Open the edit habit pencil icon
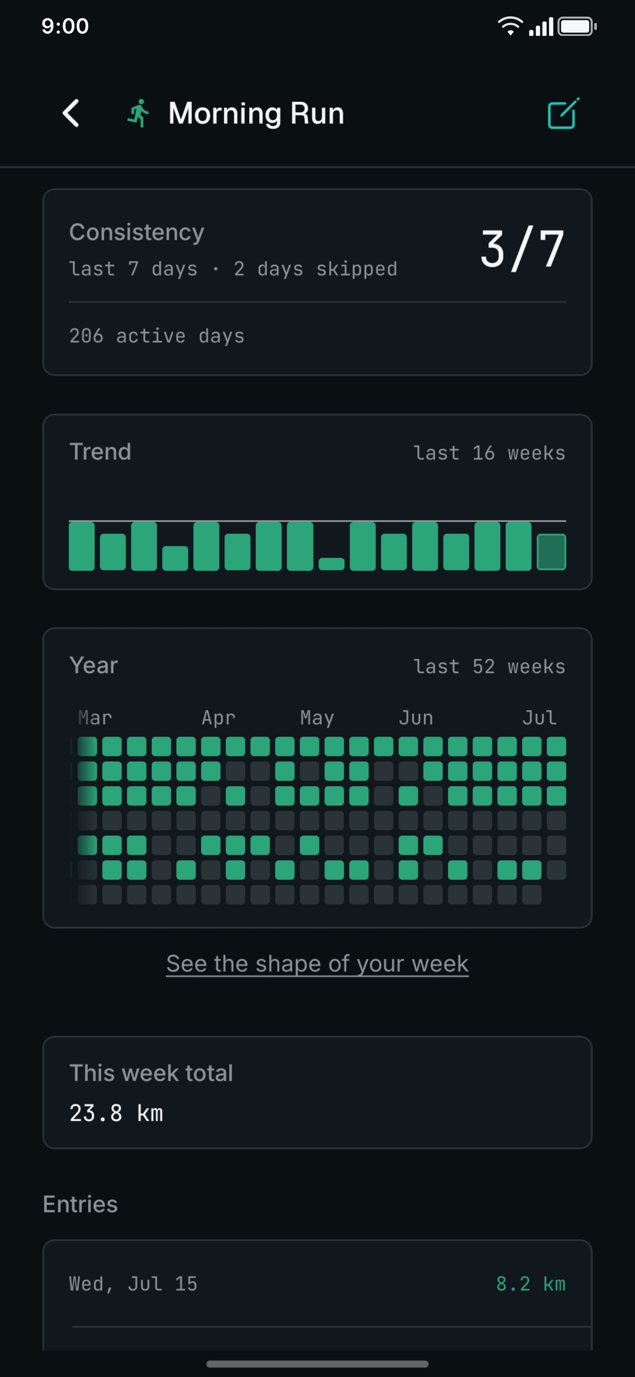Screen dimensions: 635x1377 click(563, 113)
